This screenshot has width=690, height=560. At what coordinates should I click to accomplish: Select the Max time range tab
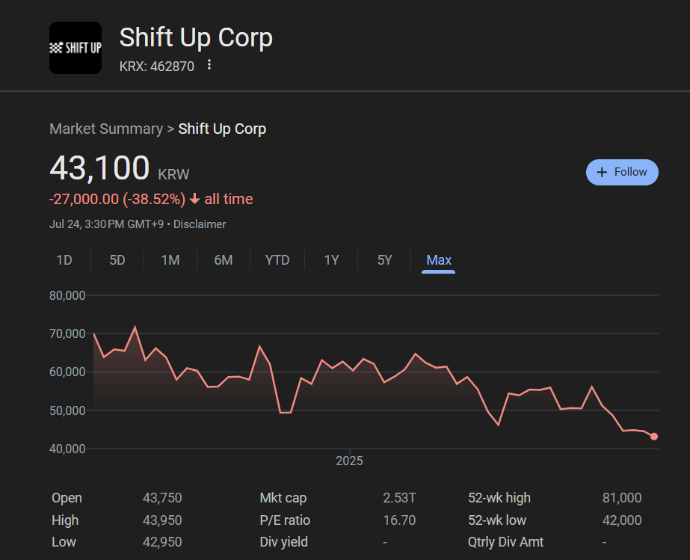coord(439,260)
